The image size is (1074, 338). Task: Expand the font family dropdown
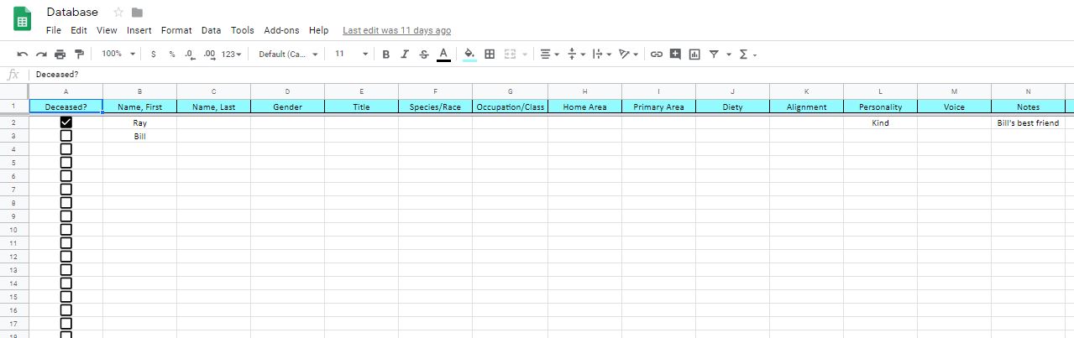(289, 54)
